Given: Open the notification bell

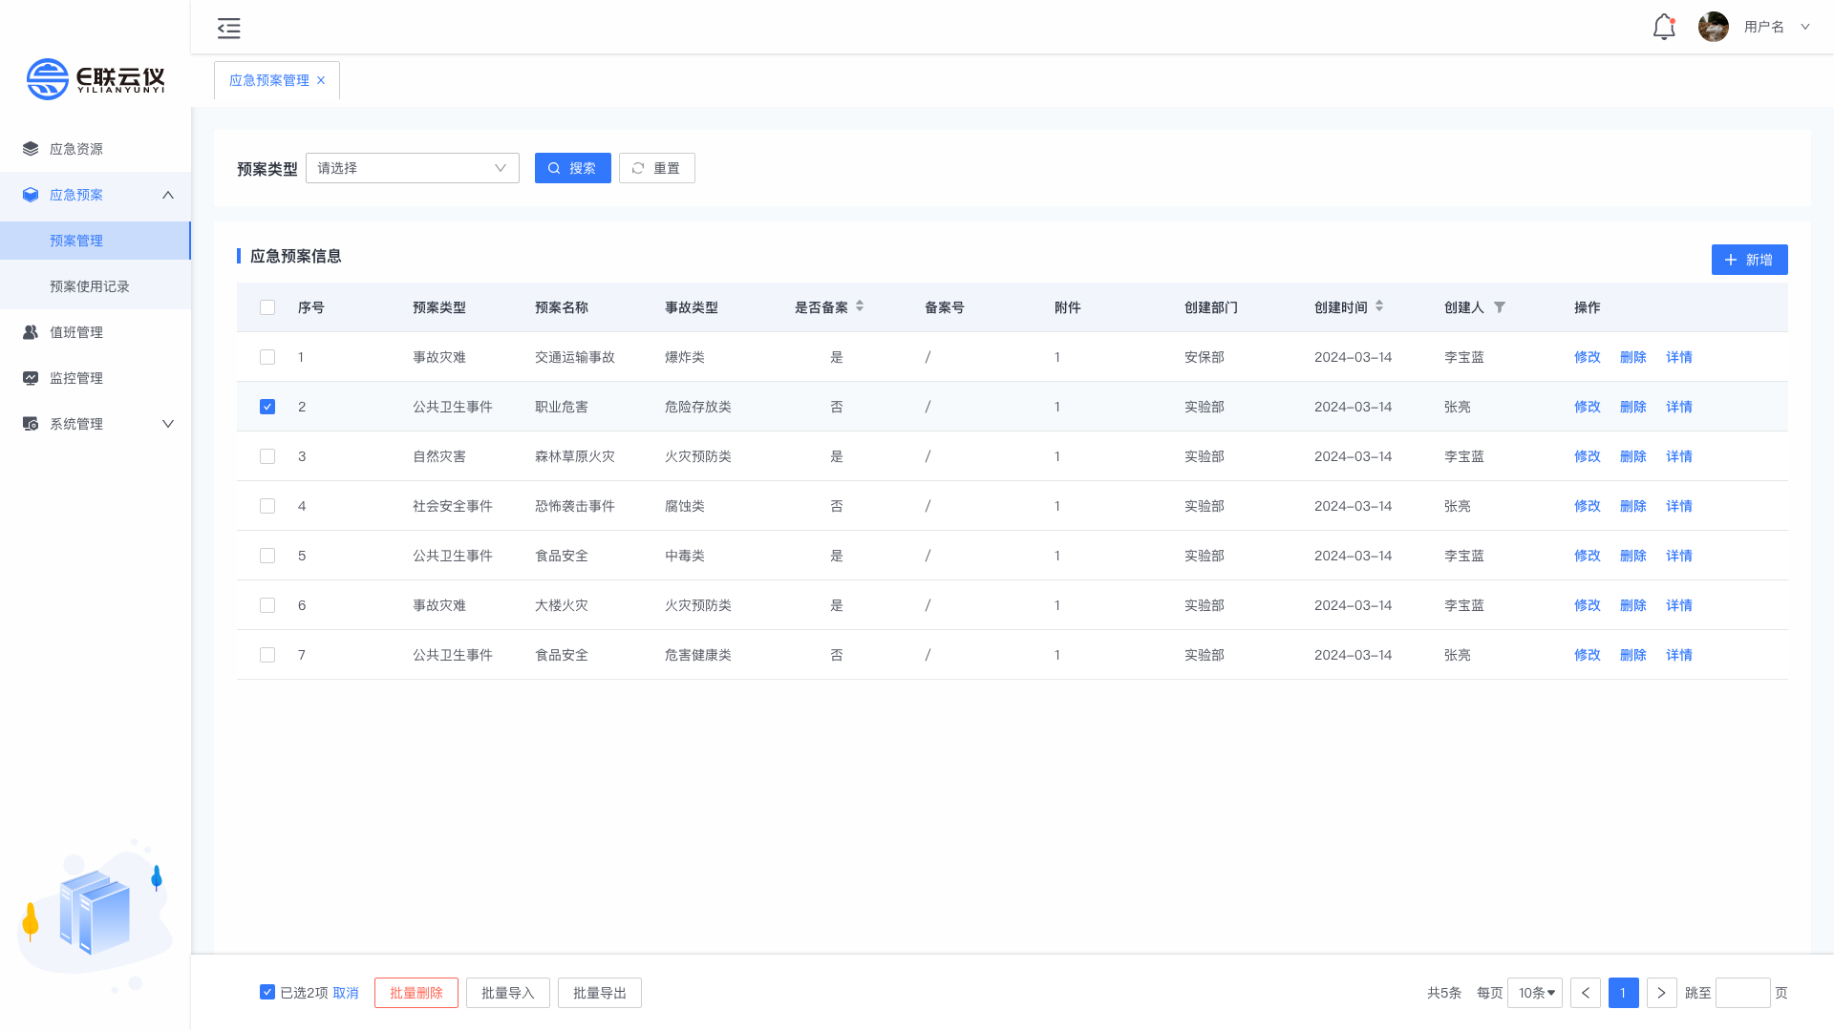Looking at the screenshot, I should click(1664, 27).
